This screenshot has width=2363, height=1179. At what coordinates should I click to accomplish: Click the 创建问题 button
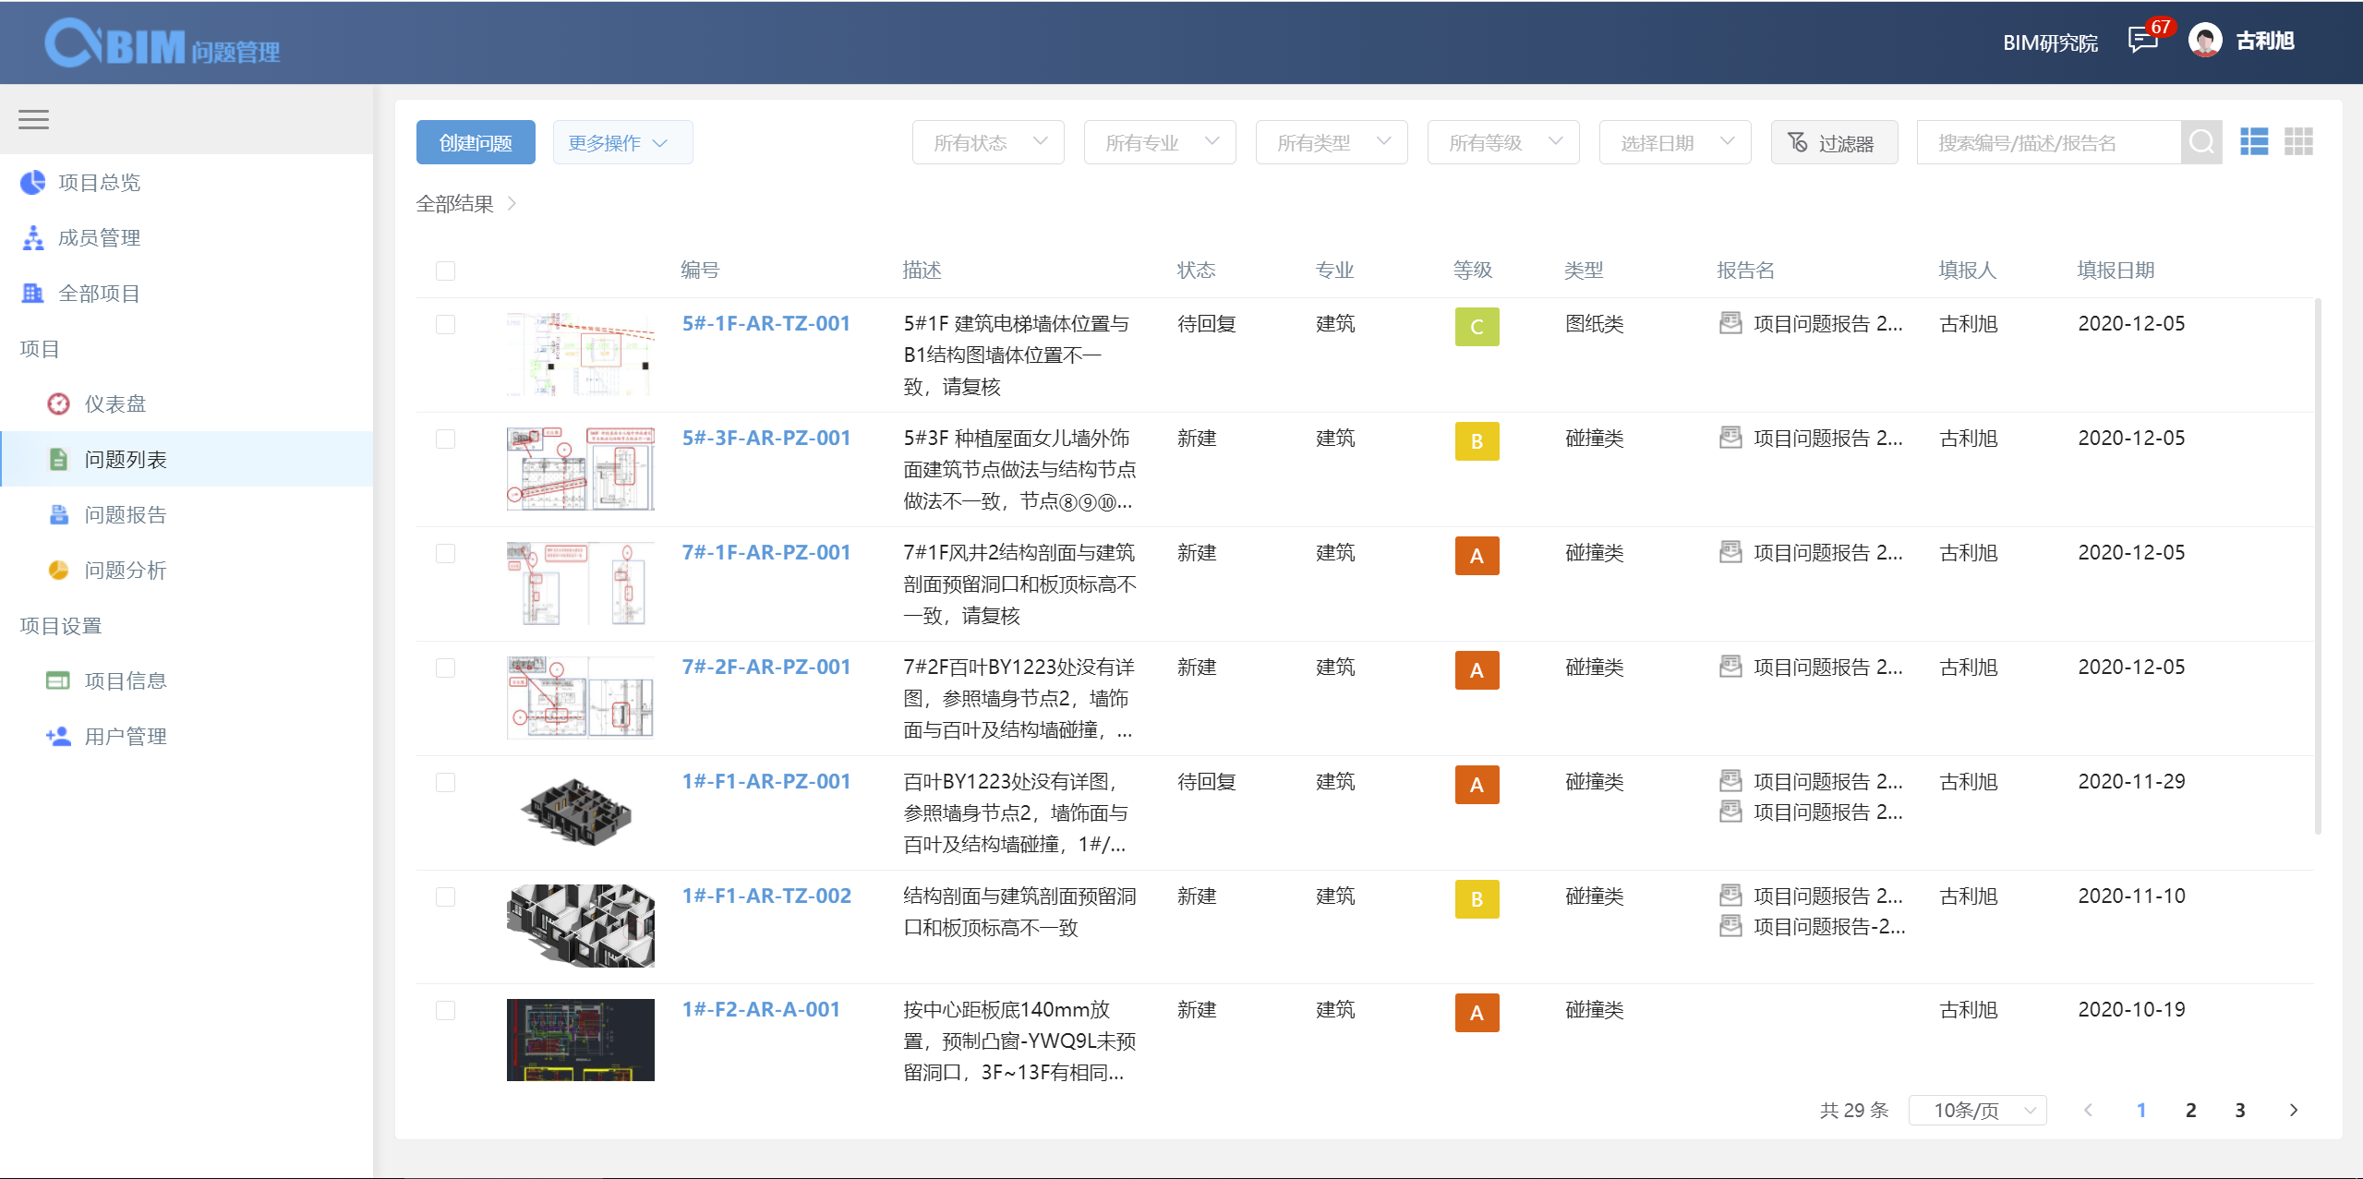(x=475, y=143)
